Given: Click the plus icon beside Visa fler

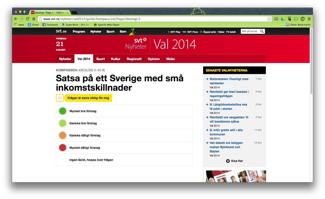Looking at the screenshot, I should pyautogui.click(x=228, y=161).
